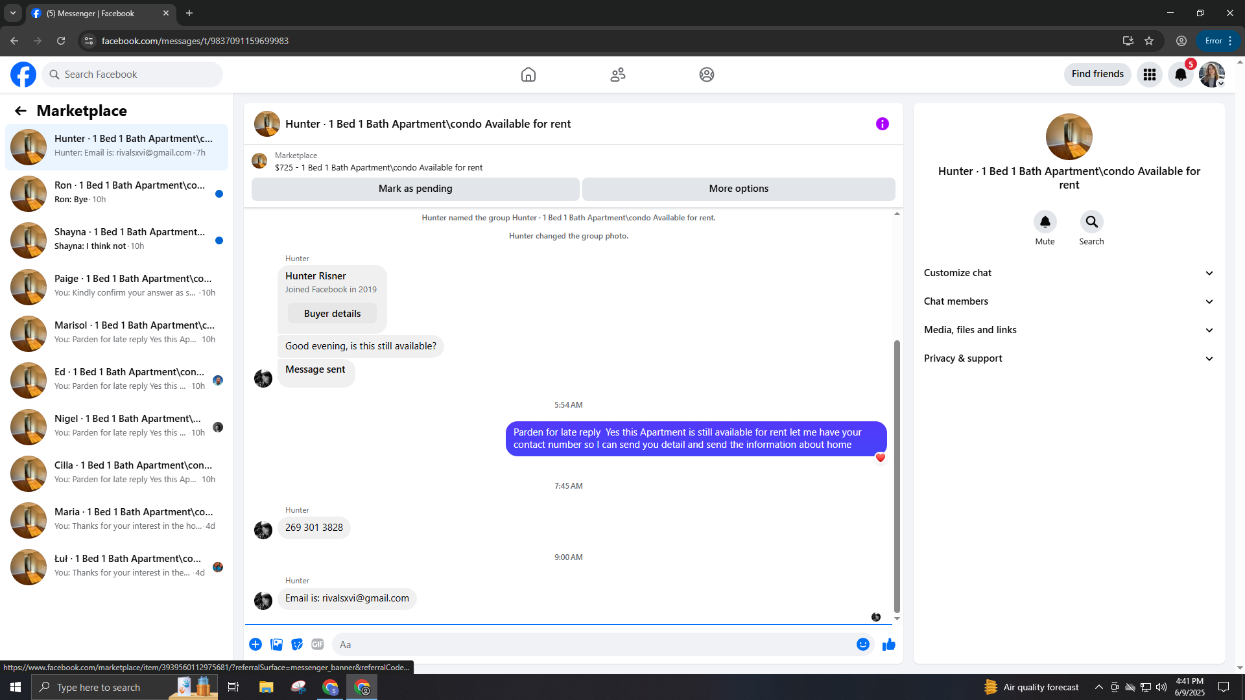Image resolution: width=1245 pixels, height=700 pixels.
Task: Go back from Marketplace with the arrow
Action: click(21, 111)
